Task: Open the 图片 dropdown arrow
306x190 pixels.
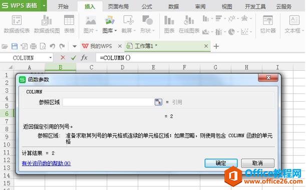Action: (x=96, y=31)
